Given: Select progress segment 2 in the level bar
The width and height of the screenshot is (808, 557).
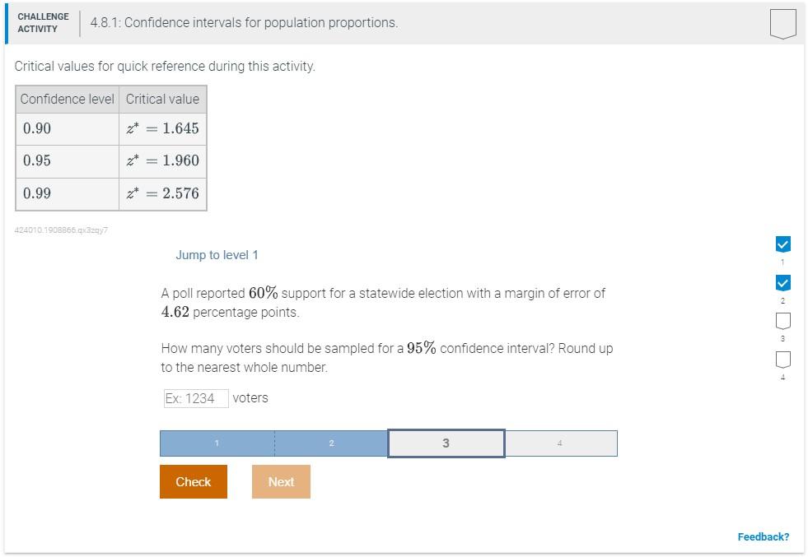Looking at the screenshot, I should (330, 443).
